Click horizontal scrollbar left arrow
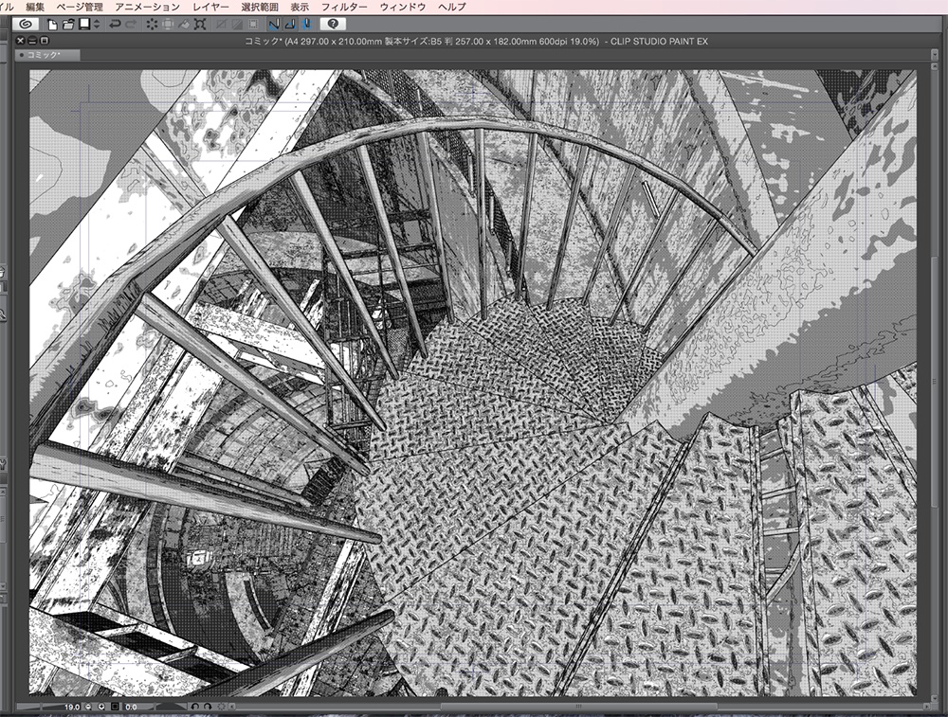 point(232,707)
